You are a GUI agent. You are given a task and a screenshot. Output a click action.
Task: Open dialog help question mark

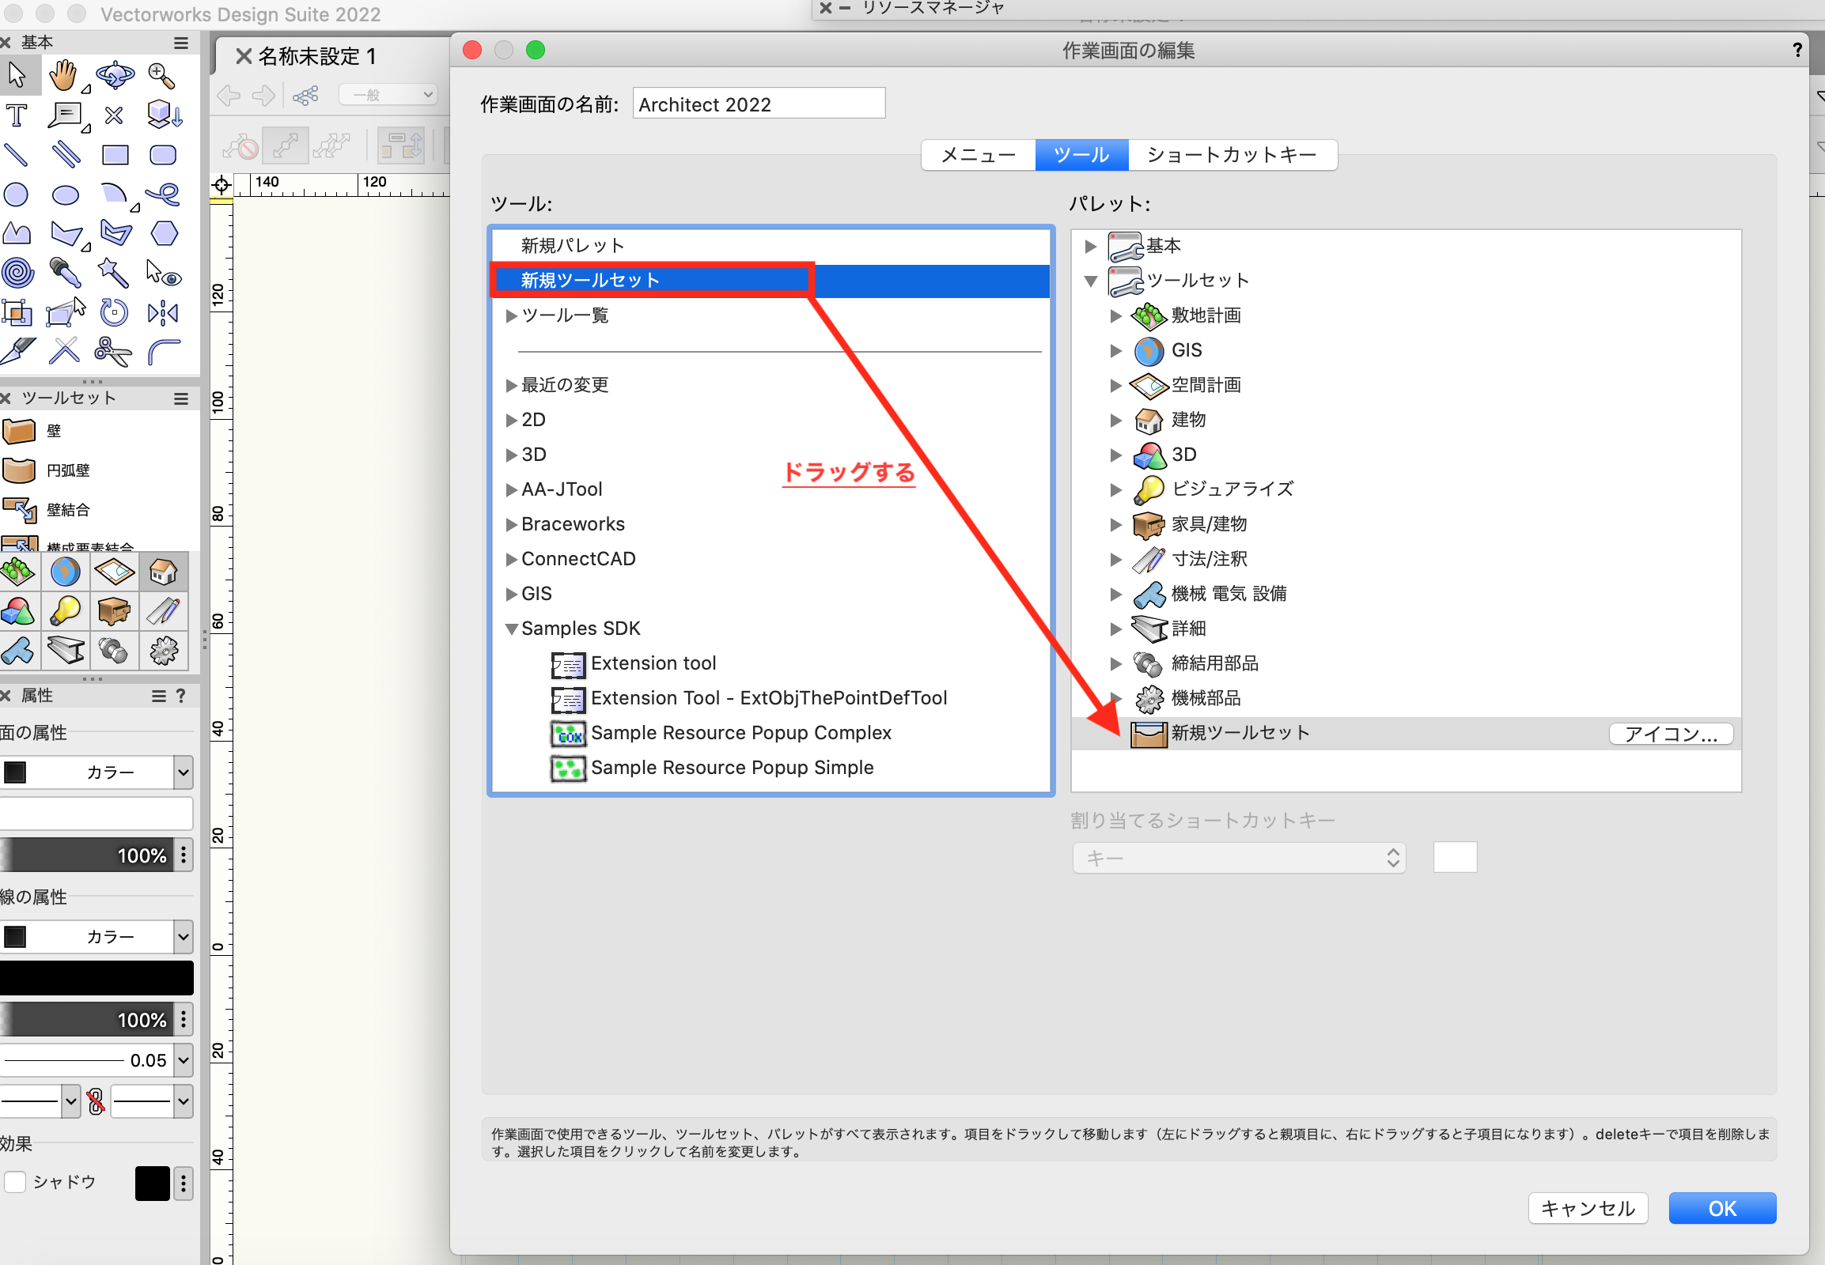(x=1797, y=51)
